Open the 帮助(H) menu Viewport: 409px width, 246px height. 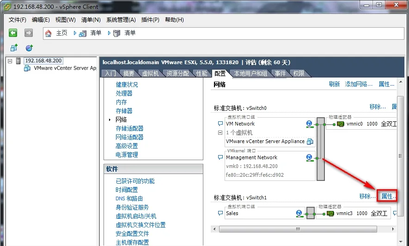click(x=174, y=20)
